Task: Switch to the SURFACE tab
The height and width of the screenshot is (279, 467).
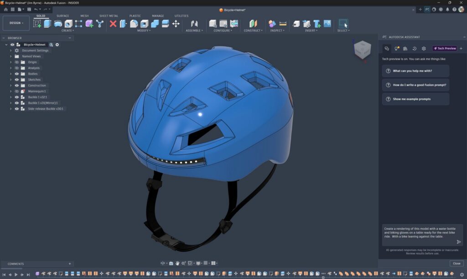Action: tap(62, 16)
